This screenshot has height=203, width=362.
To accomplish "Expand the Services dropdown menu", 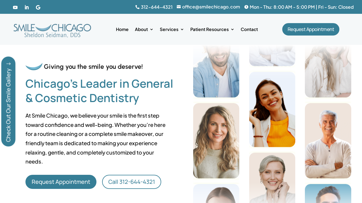I will point(172,29).
